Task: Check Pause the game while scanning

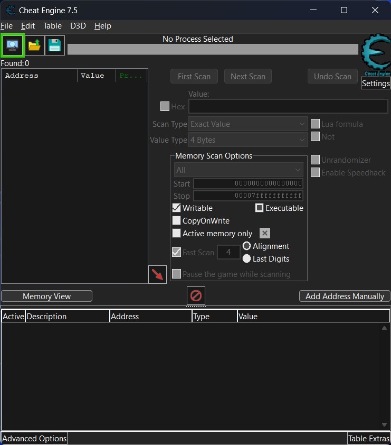Action: pyautogui.click(x=177, y=274)
